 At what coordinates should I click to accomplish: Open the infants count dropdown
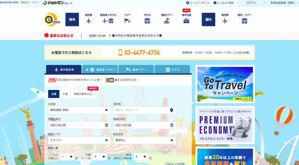(x=141, y=157)
